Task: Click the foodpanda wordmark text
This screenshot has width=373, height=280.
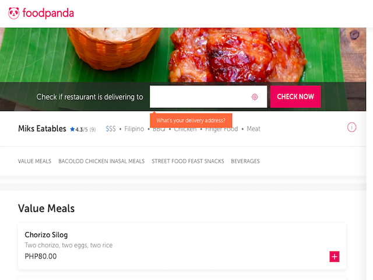Action: click(48, 13)
